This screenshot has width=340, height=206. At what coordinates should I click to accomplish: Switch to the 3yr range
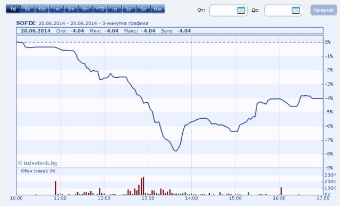point(129,9)
